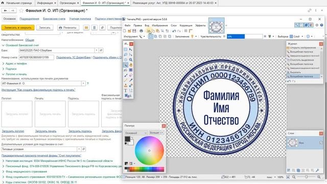327x184 pixels.
Task: Select the Color Picker eyedropper tool
Action: coord(131,80)
